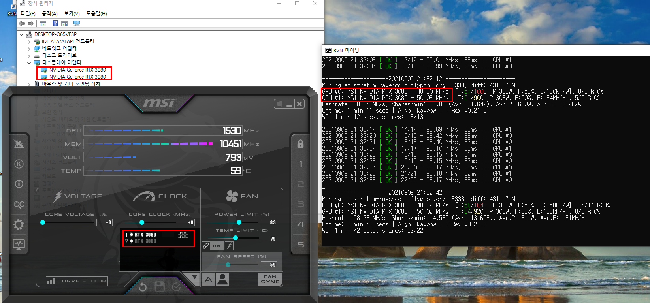This screenshot has width=650, height=303.
Task: Open the 도움말(H) menu in Device Manager
Action: click(96, 13)
